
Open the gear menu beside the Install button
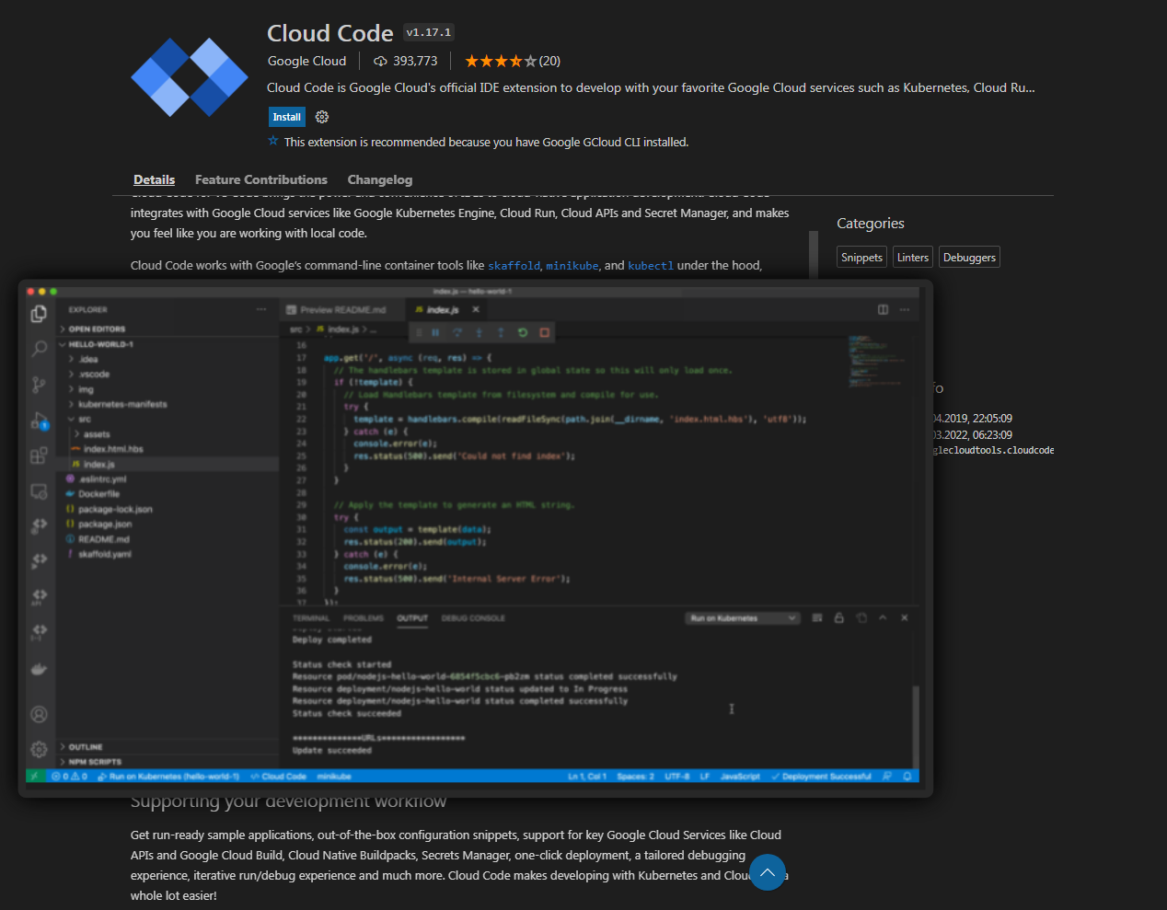321,117
